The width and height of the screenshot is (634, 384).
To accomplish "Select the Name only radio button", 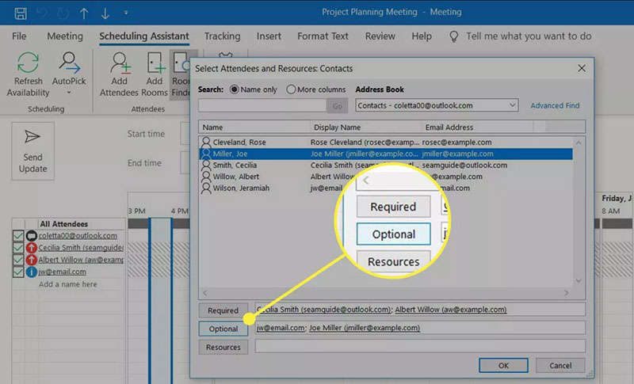I will 234,89.
